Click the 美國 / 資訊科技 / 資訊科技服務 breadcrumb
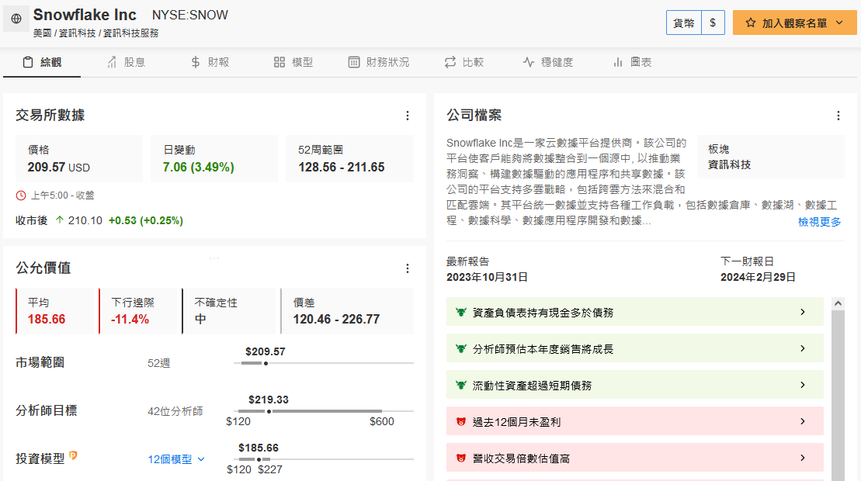Viewport: 861px width, 481px height. [x=95, y=33]
